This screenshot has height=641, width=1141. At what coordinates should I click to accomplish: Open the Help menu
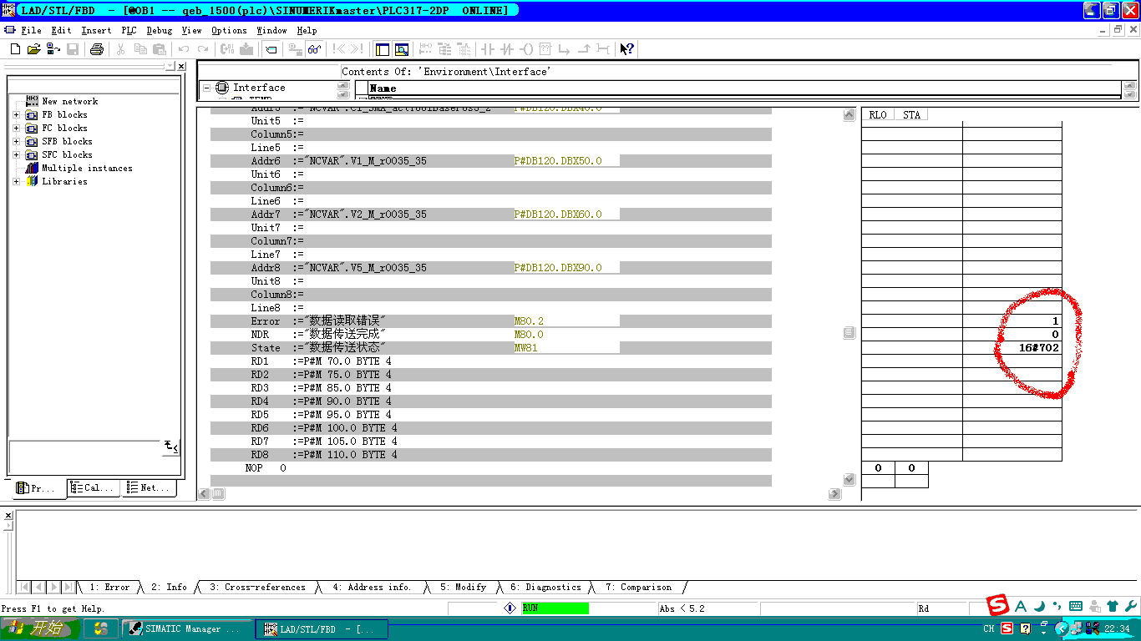[307, 30]
